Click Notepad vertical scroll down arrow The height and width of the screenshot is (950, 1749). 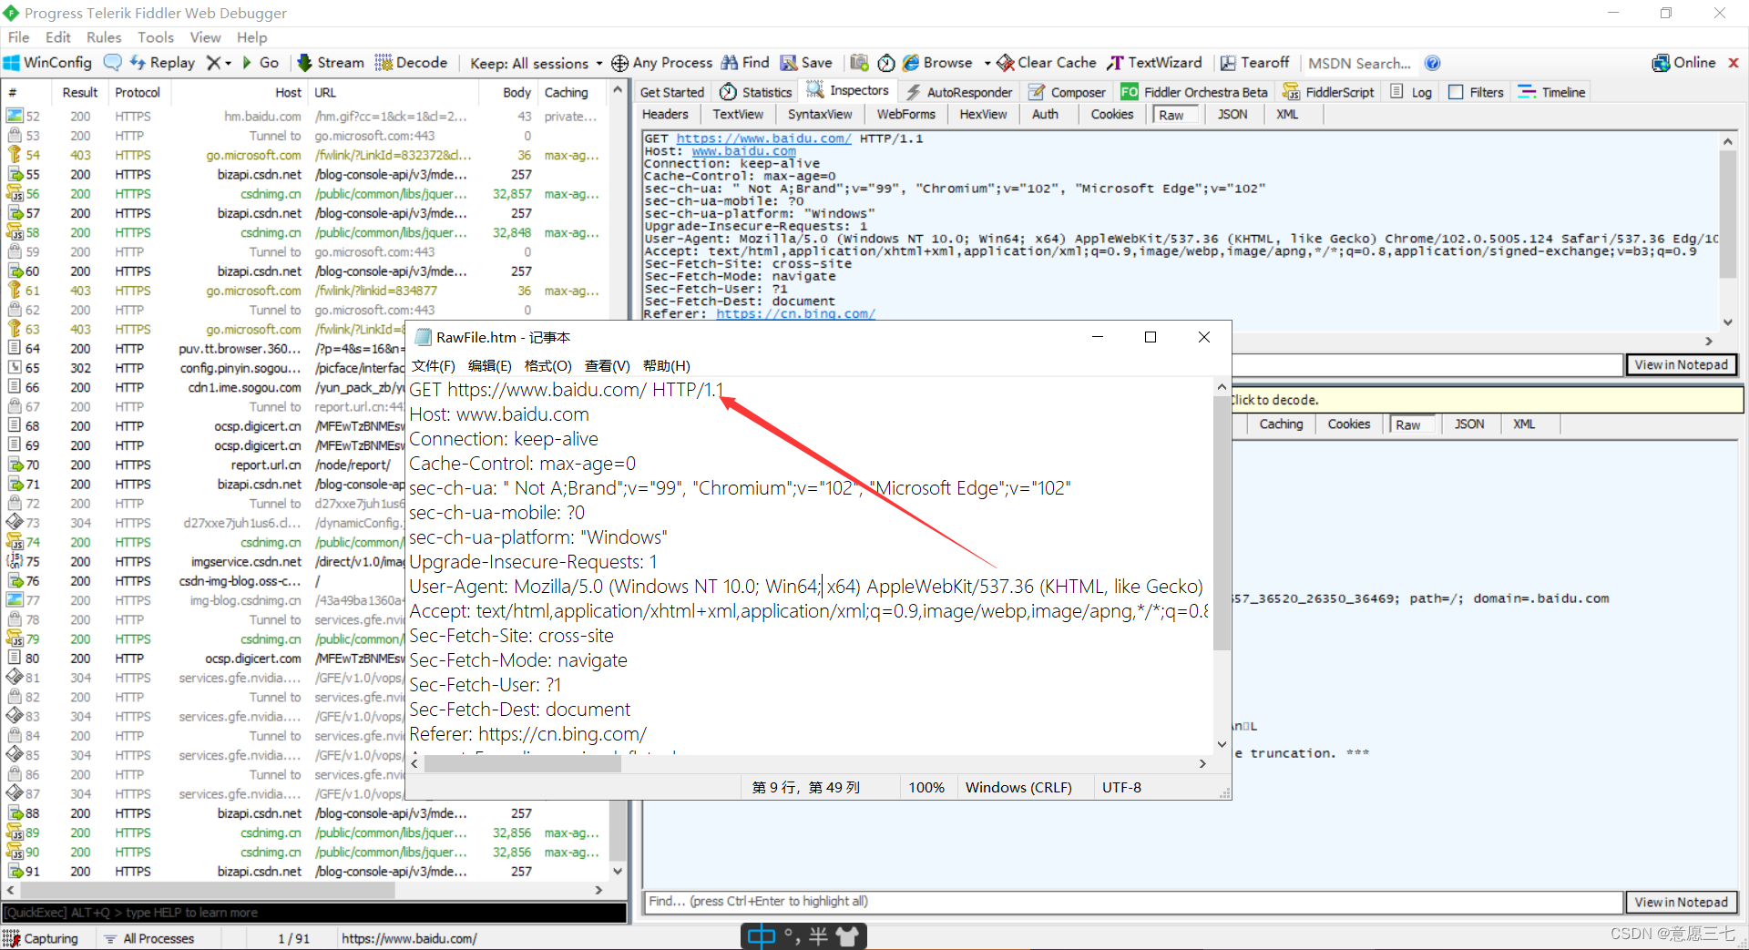(1222, 744)
